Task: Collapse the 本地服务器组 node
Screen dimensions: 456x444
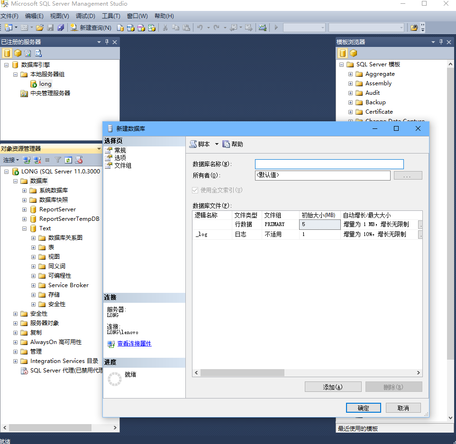Action: (16, 75)
